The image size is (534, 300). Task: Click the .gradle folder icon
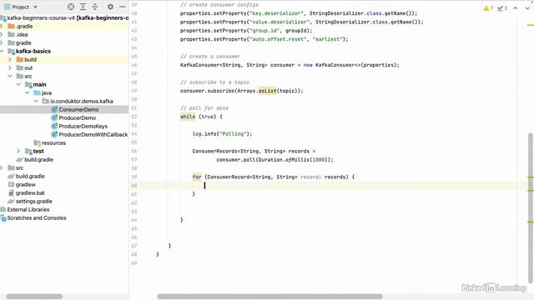[11, 26]
